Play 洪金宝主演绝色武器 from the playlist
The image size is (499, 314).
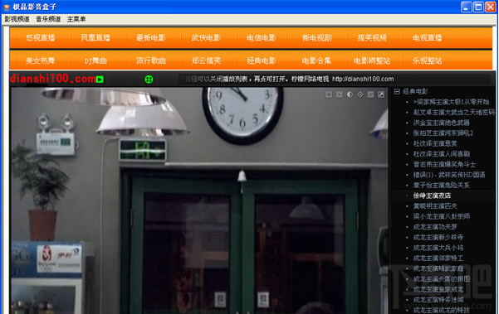coord(442,123)
